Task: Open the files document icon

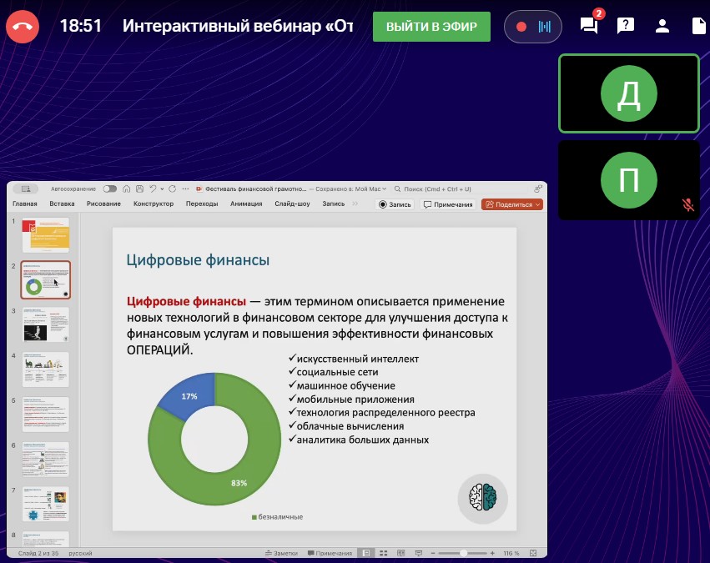Action: [698, 26]
